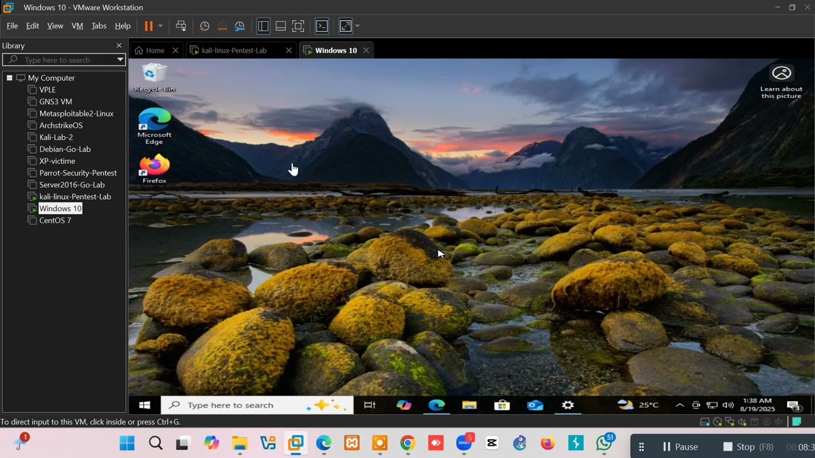This screenshot has height=458, width=815.
Task: Close the kali-linux-Pentest-Lab tab
Action: coord(288,50)
